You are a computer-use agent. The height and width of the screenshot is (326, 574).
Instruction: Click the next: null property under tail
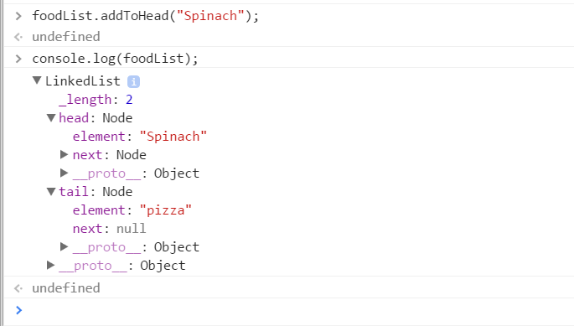pyautogui.click(x=109, y=229)
